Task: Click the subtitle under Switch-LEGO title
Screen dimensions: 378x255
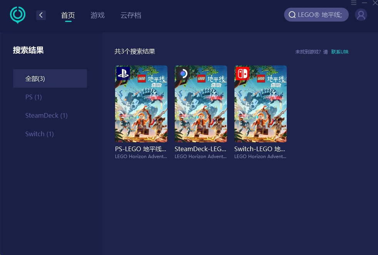Action: point(260,156)
